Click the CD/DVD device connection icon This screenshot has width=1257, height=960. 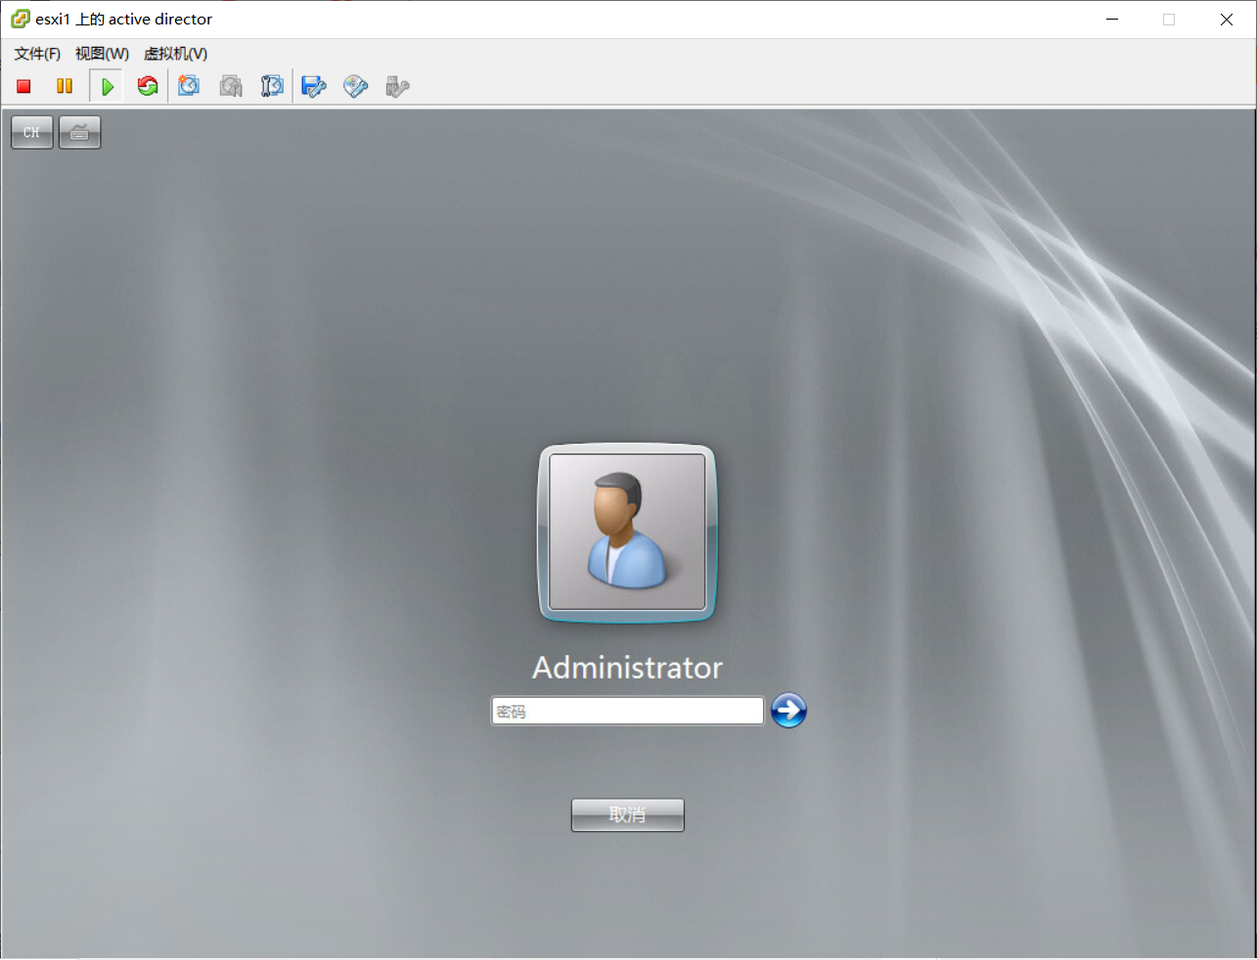(x=355, y=86)
